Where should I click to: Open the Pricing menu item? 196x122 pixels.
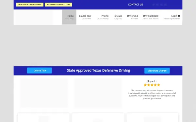click(103, 17)
